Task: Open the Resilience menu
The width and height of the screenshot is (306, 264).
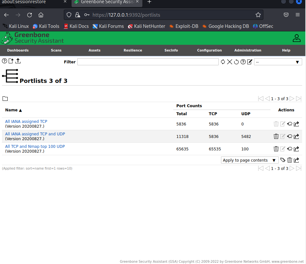Action: (133, 50)
